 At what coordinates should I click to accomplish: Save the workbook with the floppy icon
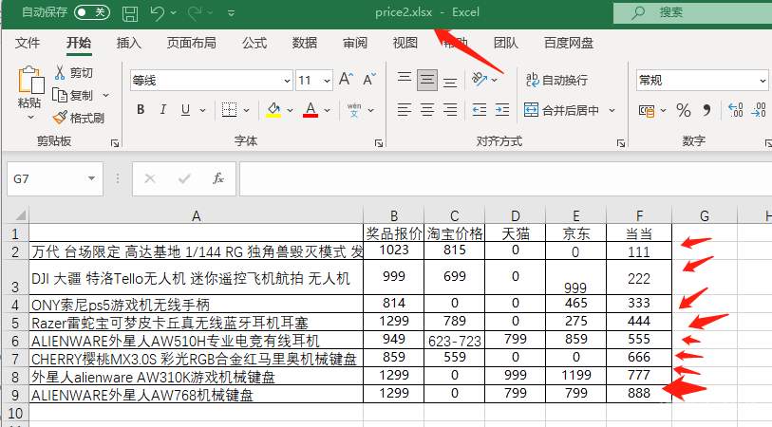click(130, 12)
